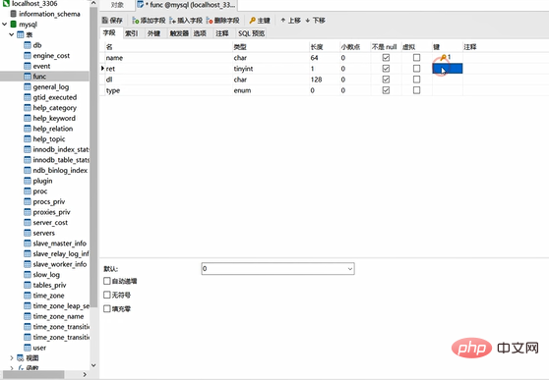The image size is (549, 380).
Task: Click the primary key icon in name row
Action: point(444,57)
